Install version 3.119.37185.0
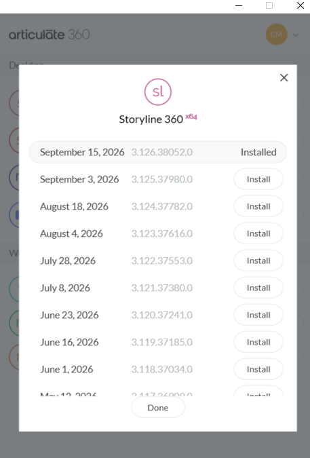Image resolution: width=310 pixels, height=458 pixels. pyautogui.click(x=258, y=342)
